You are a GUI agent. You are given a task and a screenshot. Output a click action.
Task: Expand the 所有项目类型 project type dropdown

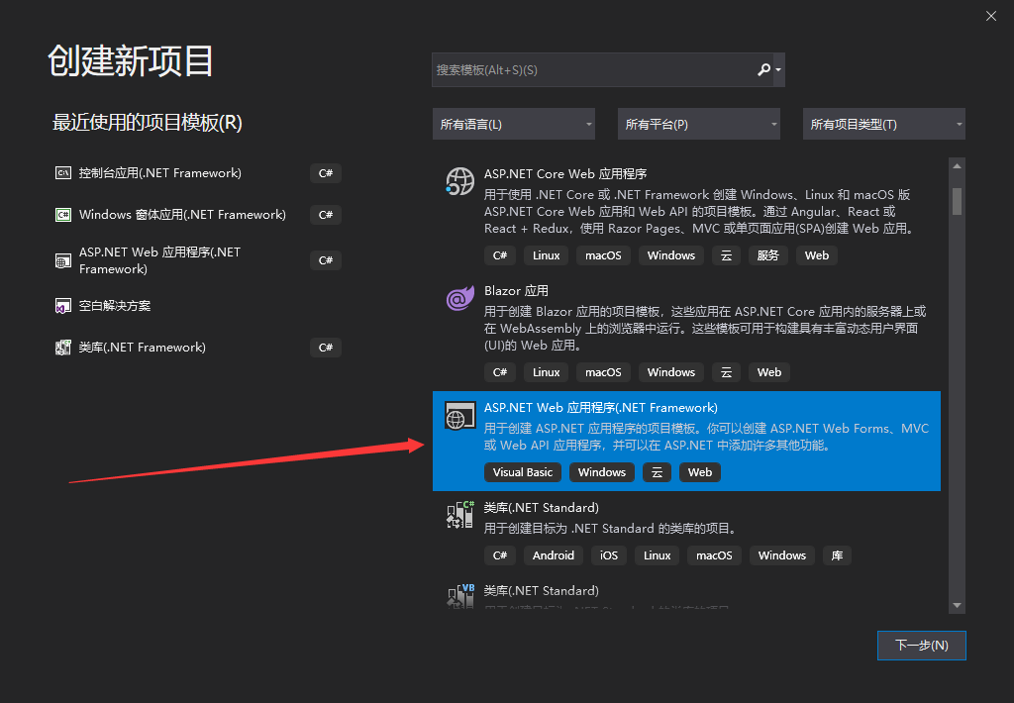coord(884,124)
